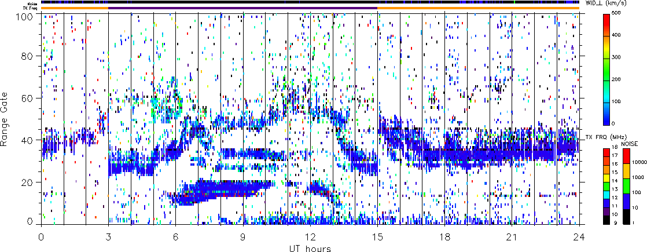Select the 'WID⊥ (km/s)' colorbar title
Screen dimensions: 647x252
[605, 3]
